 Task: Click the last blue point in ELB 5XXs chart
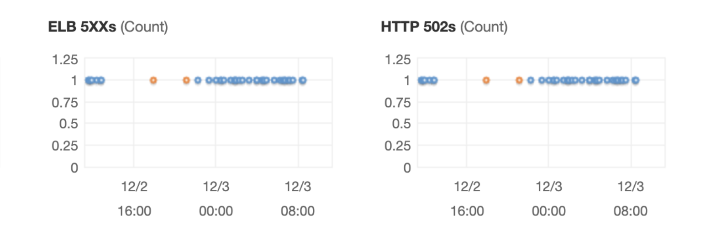[x=302, y=80]
